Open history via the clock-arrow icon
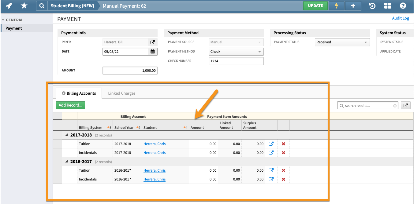The width and height of the screenshot is (414, 204). [x=372, y=5]
